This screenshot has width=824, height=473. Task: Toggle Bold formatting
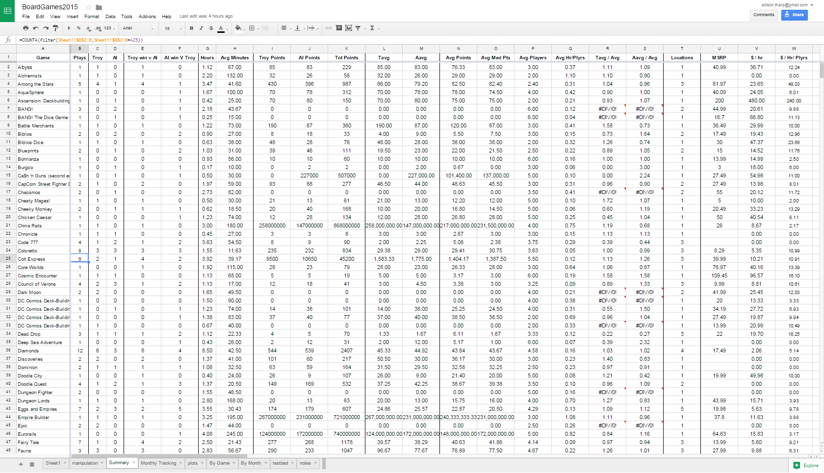click(191, 28)
